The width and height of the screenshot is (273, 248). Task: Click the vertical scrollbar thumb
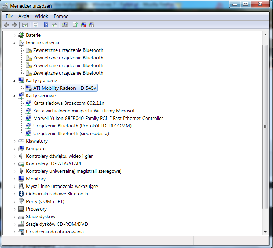(x=265, y=127)
